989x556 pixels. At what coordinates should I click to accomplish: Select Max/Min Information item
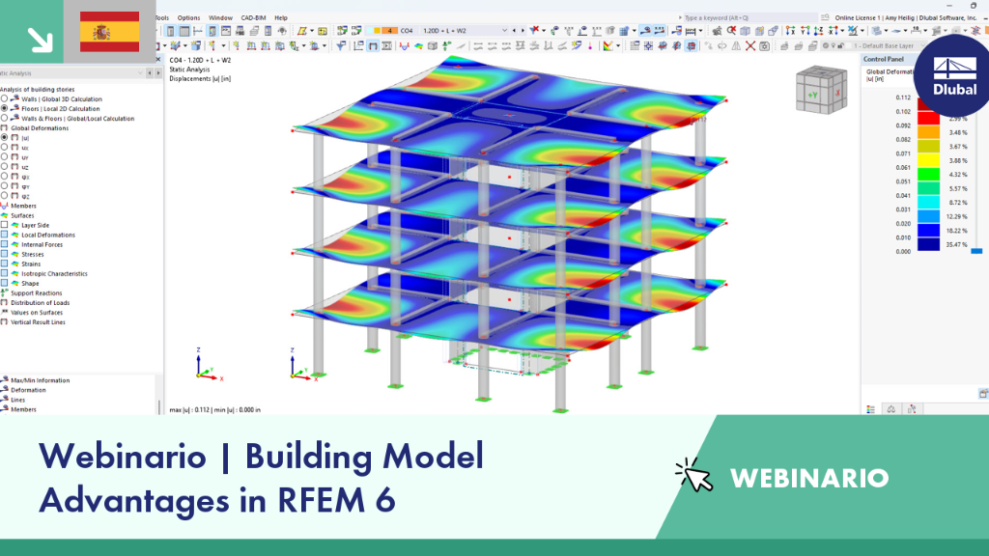pos(40,380)
